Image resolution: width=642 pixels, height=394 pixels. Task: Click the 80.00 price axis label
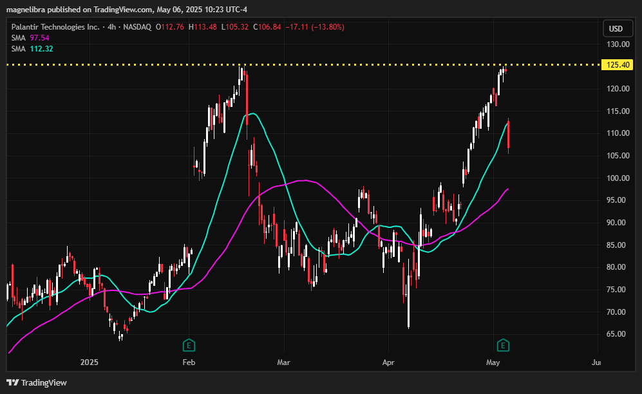pos(616,267)
